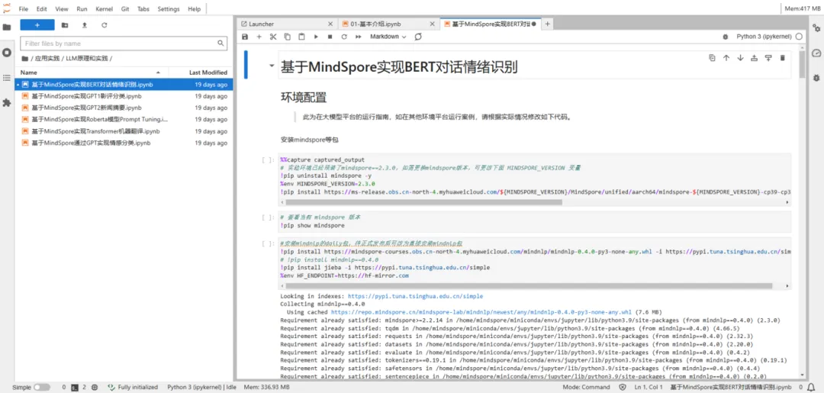Screen dimensions: 824x393
Task: Select 基于MindSpore实现GPT2新闻摘要.ipynb file
Action: tap(124, 108)
